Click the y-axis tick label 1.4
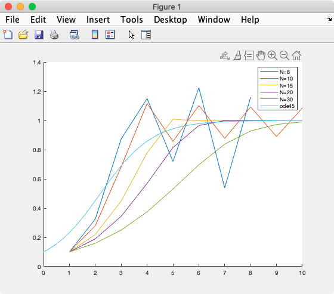 (x=36, y=63)
